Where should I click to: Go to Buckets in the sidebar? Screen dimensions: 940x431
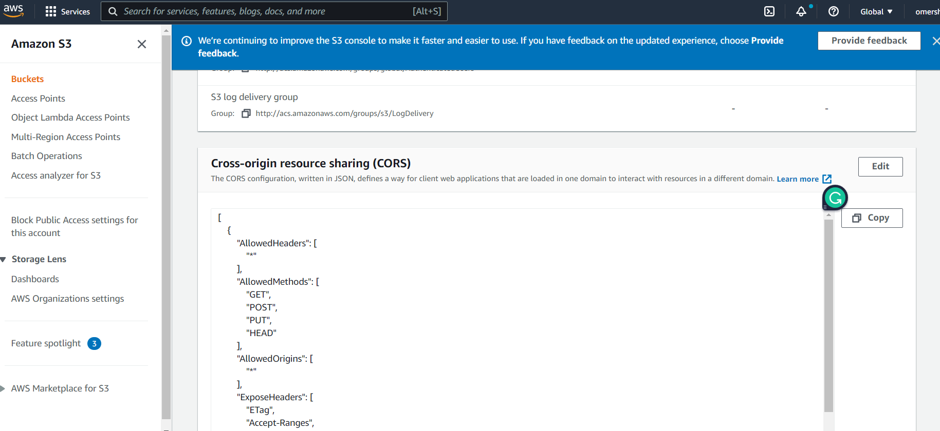coord(27,79)
